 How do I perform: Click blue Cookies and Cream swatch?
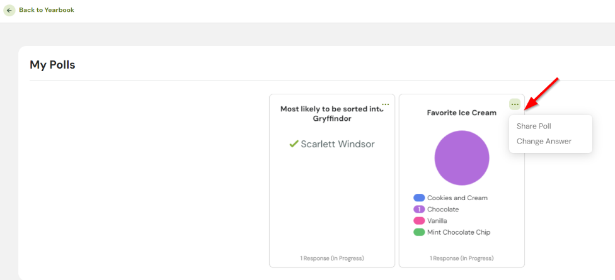pyautogui.click(x=419, y=198)
